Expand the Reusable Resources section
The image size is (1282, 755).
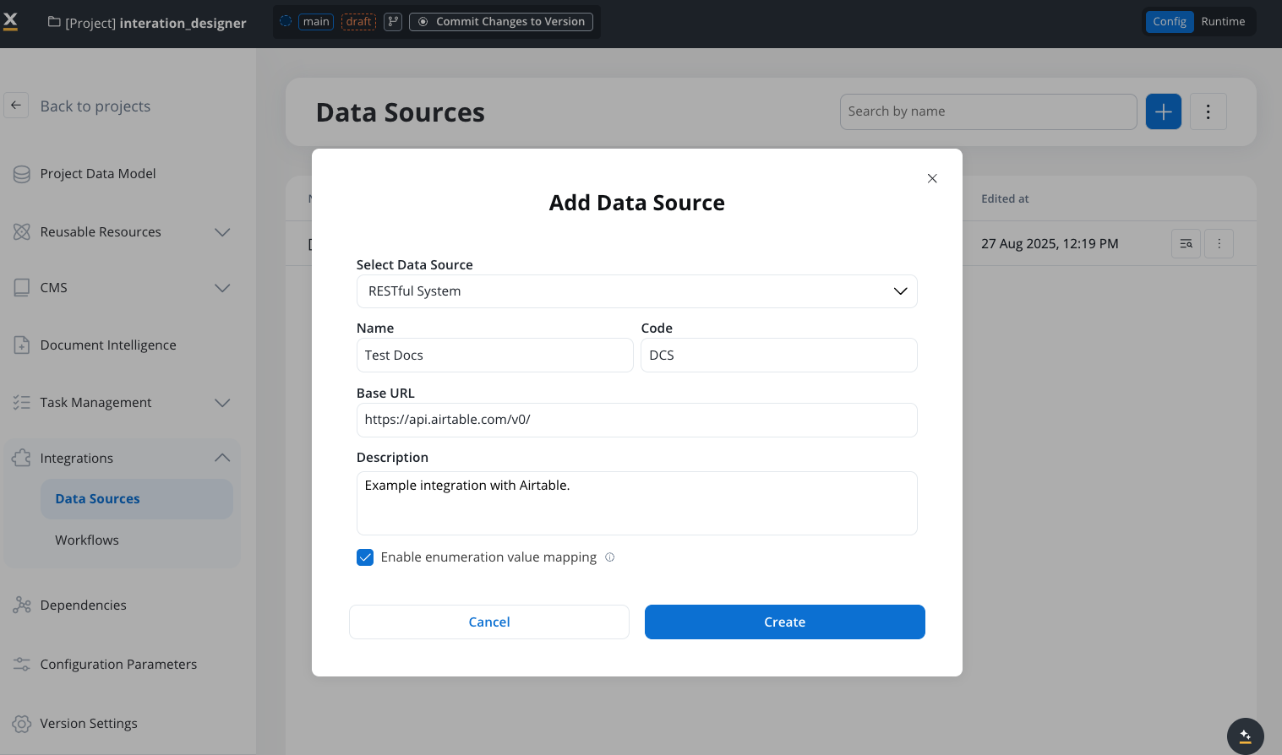[x=221, y=232]
